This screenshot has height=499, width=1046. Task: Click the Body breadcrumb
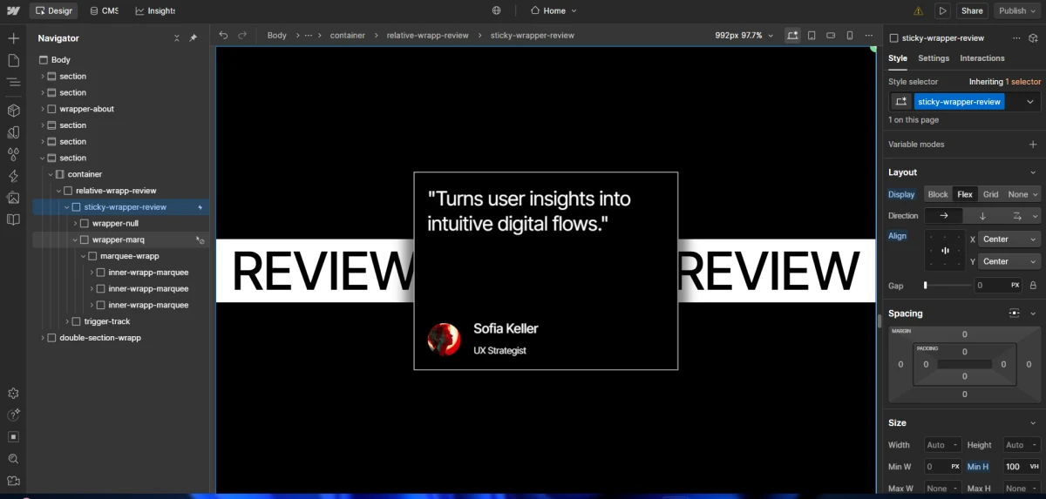[277, 36]
